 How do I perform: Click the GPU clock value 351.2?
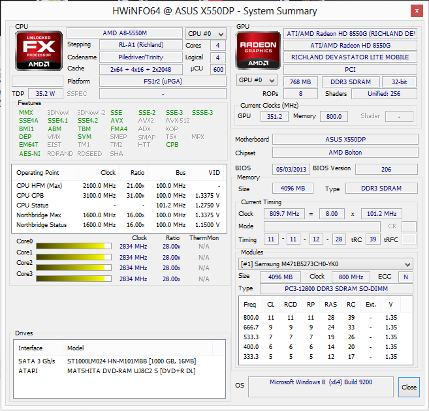(274, 116)
